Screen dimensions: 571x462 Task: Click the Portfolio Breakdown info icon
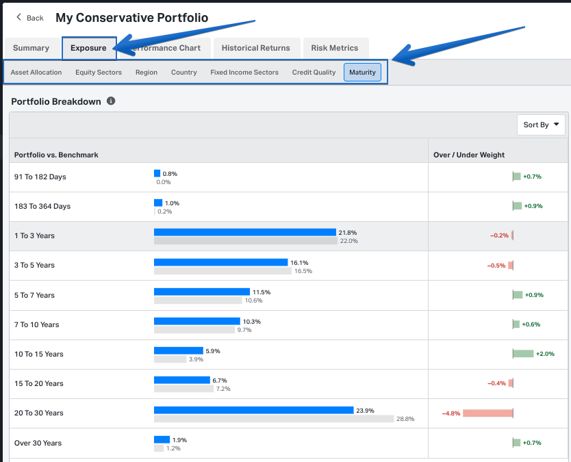coord(111,101)
